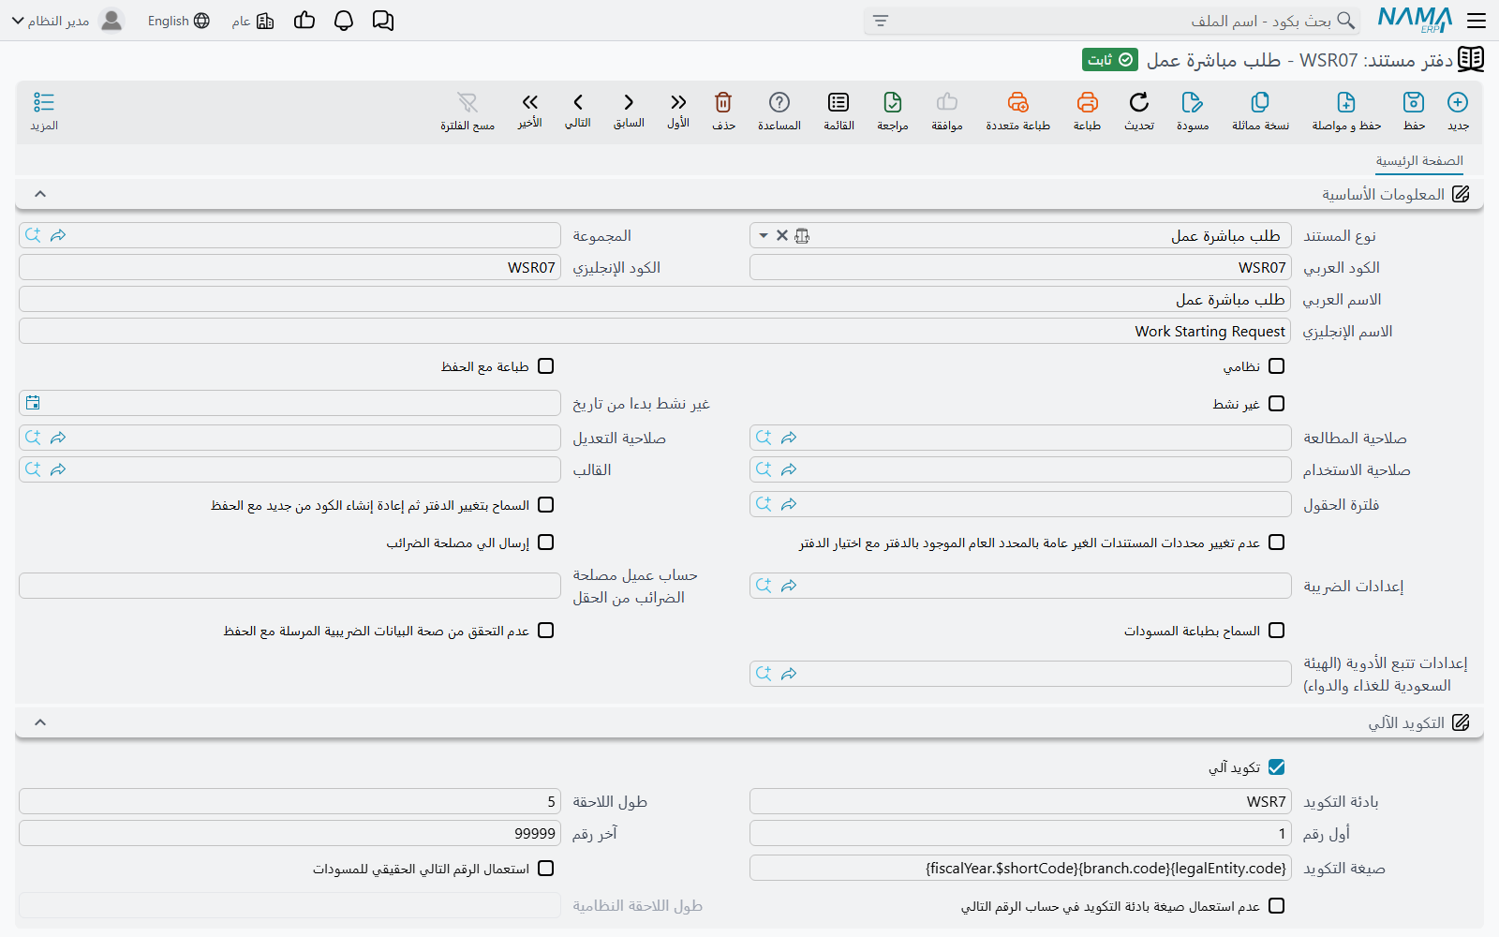Switch language to English
The image size is (1499, 937).
[179, 21]
